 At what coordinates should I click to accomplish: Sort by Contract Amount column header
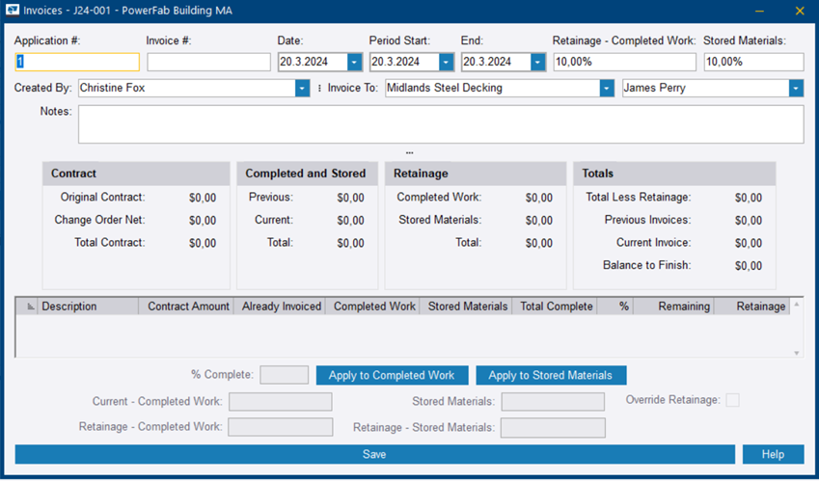(x=188, y=307)
